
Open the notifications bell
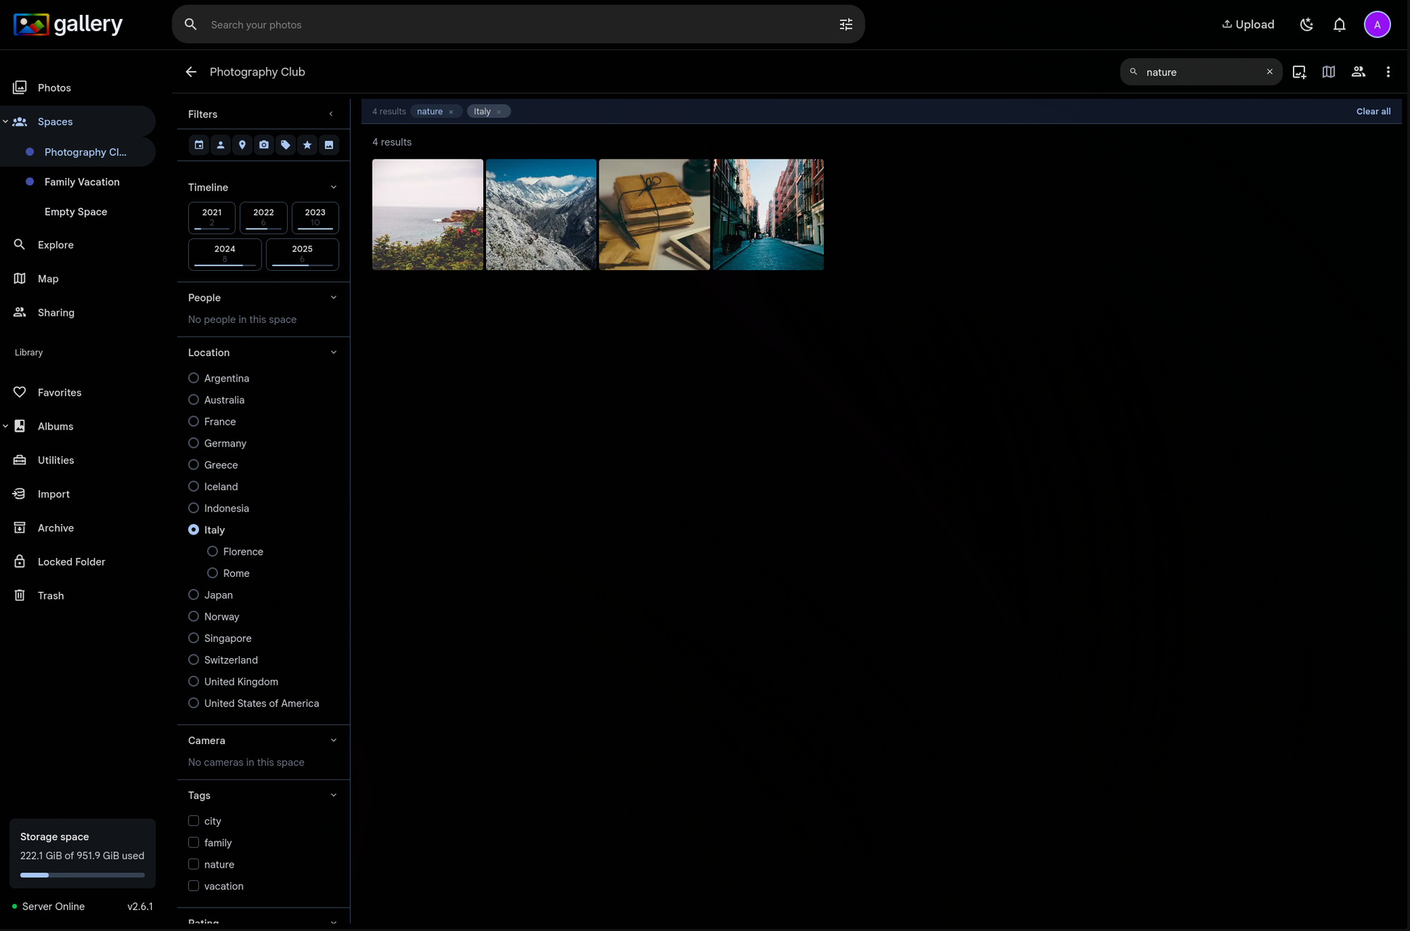click(1339, 25)
